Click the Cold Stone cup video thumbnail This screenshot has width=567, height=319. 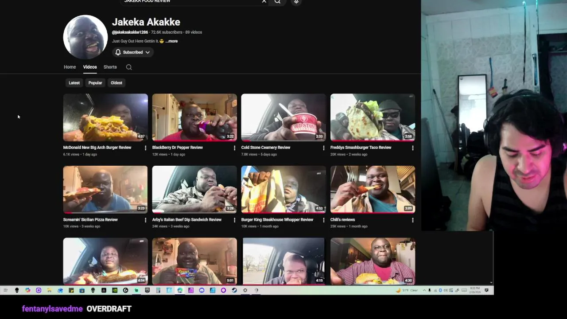coord(283,117)
